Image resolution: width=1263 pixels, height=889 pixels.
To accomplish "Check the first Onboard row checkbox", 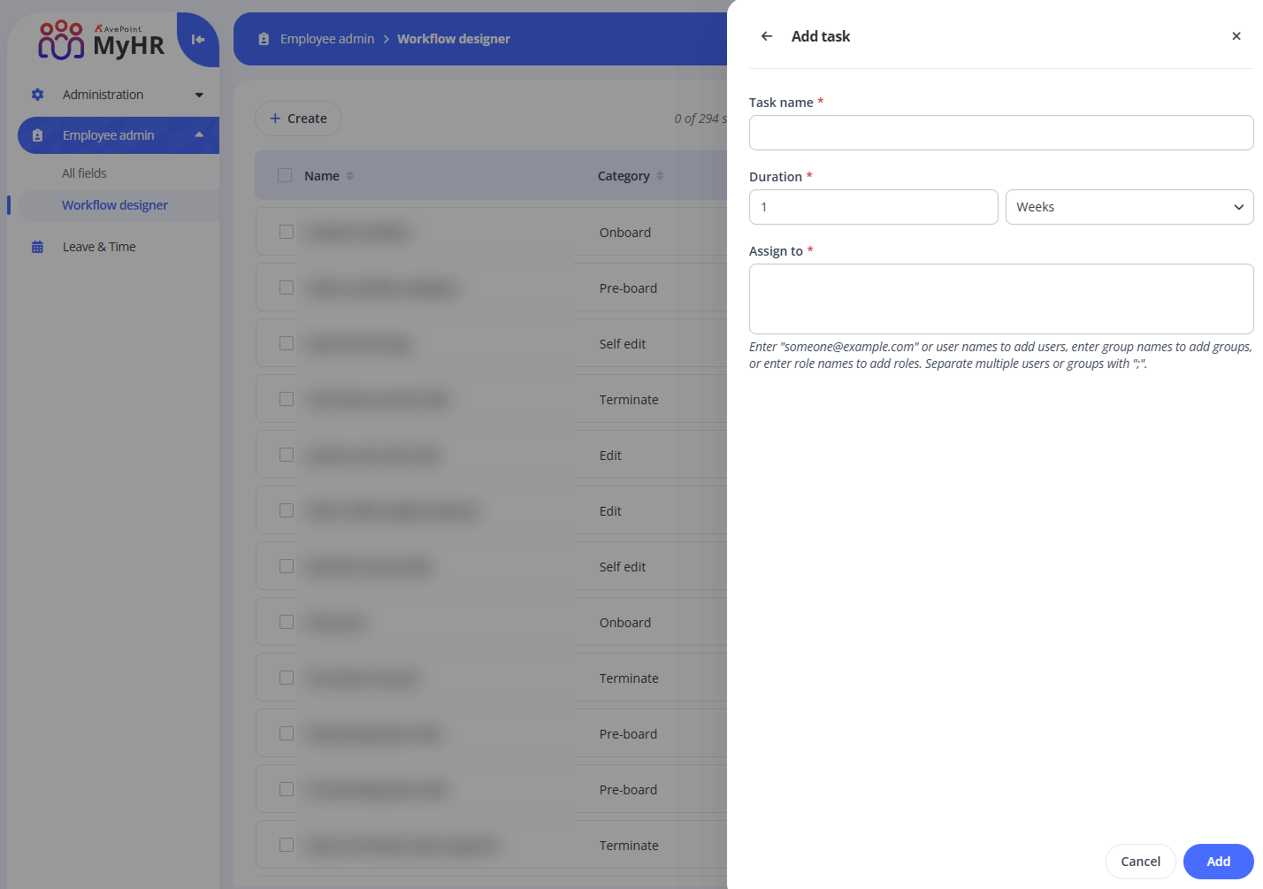I will [287, 232].
